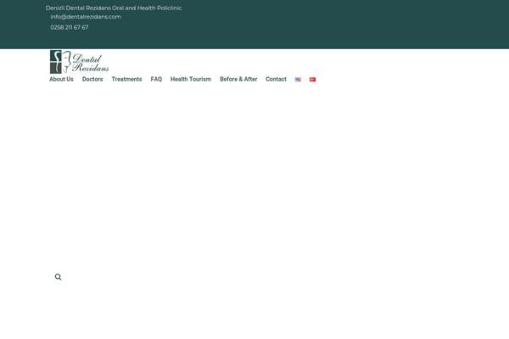Screen dimensions: 509x339
Task: Switch language via the US flag icon
Action: [298, 80]
